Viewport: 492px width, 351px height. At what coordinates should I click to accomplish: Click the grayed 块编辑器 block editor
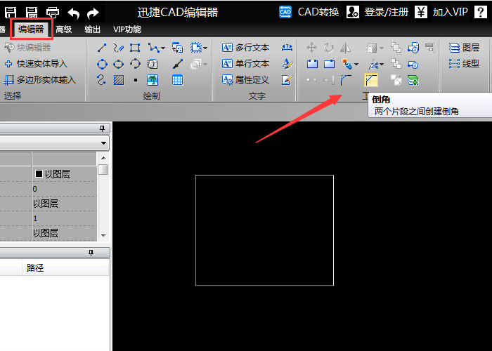coord(27,47)
